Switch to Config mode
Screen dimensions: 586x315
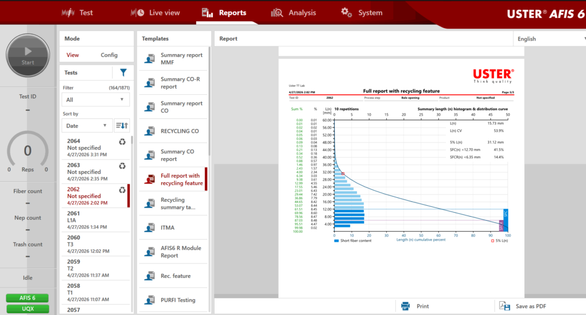[x=109, y=55]
